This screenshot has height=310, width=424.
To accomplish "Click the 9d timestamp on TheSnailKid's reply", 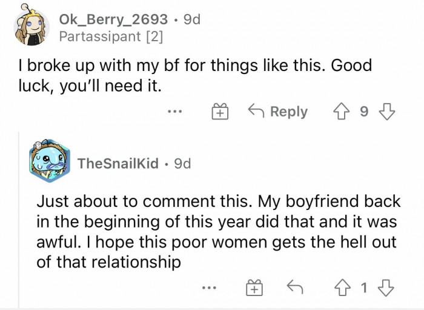I will 182,163.
